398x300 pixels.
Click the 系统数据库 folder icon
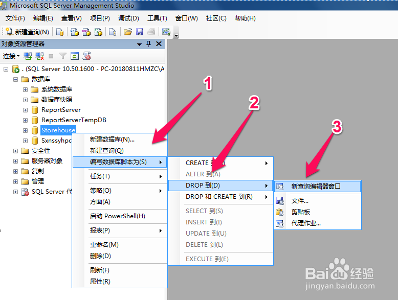pyautogui.click(x=34, y=89)
